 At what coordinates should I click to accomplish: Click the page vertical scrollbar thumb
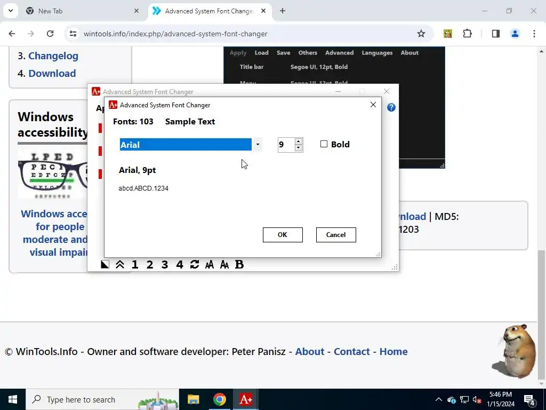coord(541,316)
